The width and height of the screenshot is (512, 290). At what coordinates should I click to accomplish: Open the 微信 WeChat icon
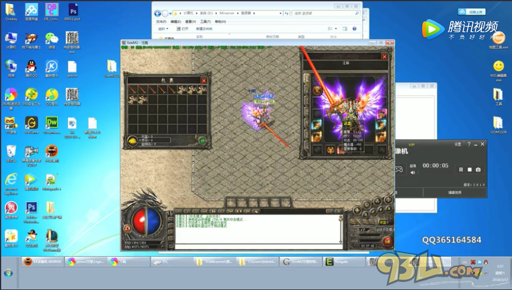click(51, 40)
